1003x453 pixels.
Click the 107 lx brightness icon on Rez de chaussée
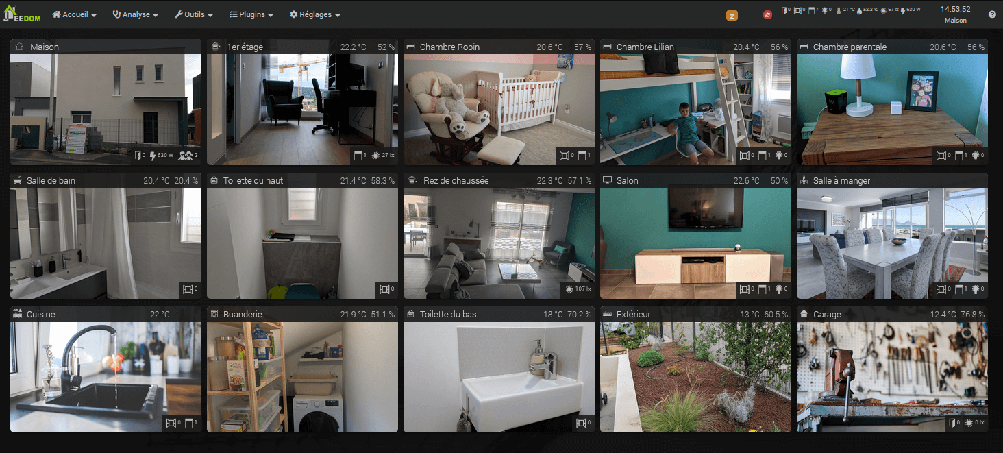pyautogui.click(x=569, y=289)
